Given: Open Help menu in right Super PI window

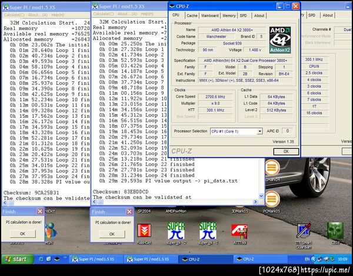Looking at the screenshot, I should [x=146, y=14].
